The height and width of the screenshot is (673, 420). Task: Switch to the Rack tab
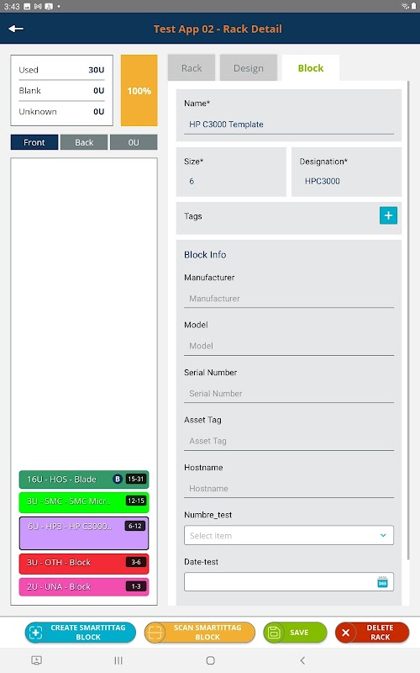pyautogui.click(x=192, y=68)
